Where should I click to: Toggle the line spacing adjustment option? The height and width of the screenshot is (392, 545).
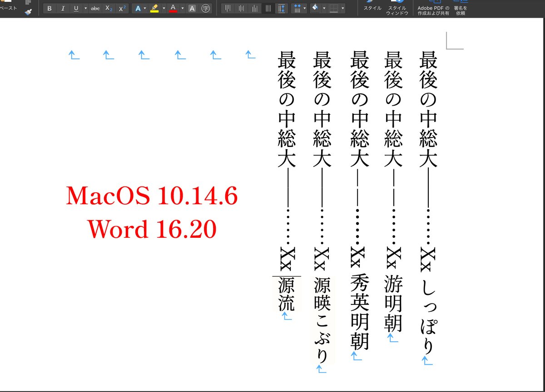[281, 8]
